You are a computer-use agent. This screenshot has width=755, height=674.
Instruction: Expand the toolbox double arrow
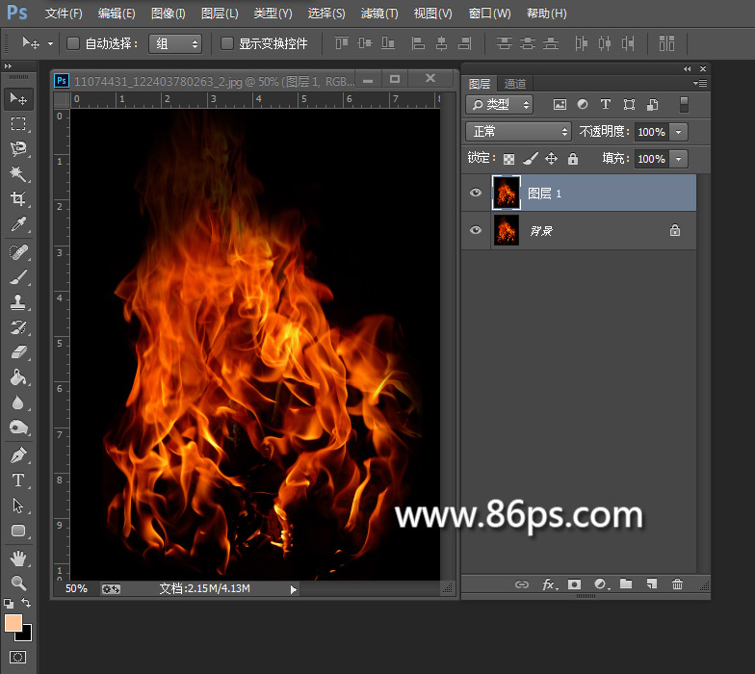click(8, 65)
